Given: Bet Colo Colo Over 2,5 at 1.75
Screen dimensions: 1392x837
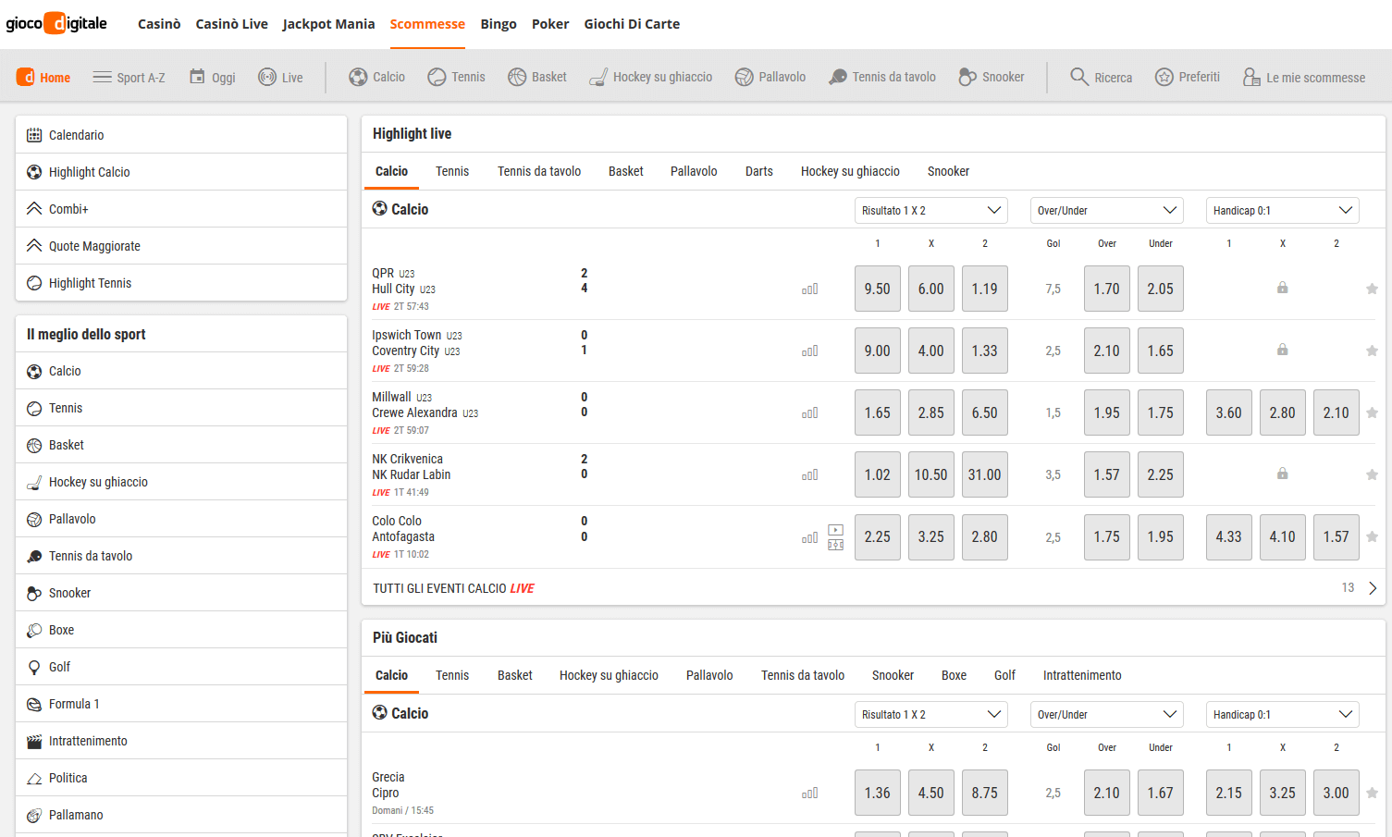Looking at the screenshot, I should click(x=1107, y=536).
